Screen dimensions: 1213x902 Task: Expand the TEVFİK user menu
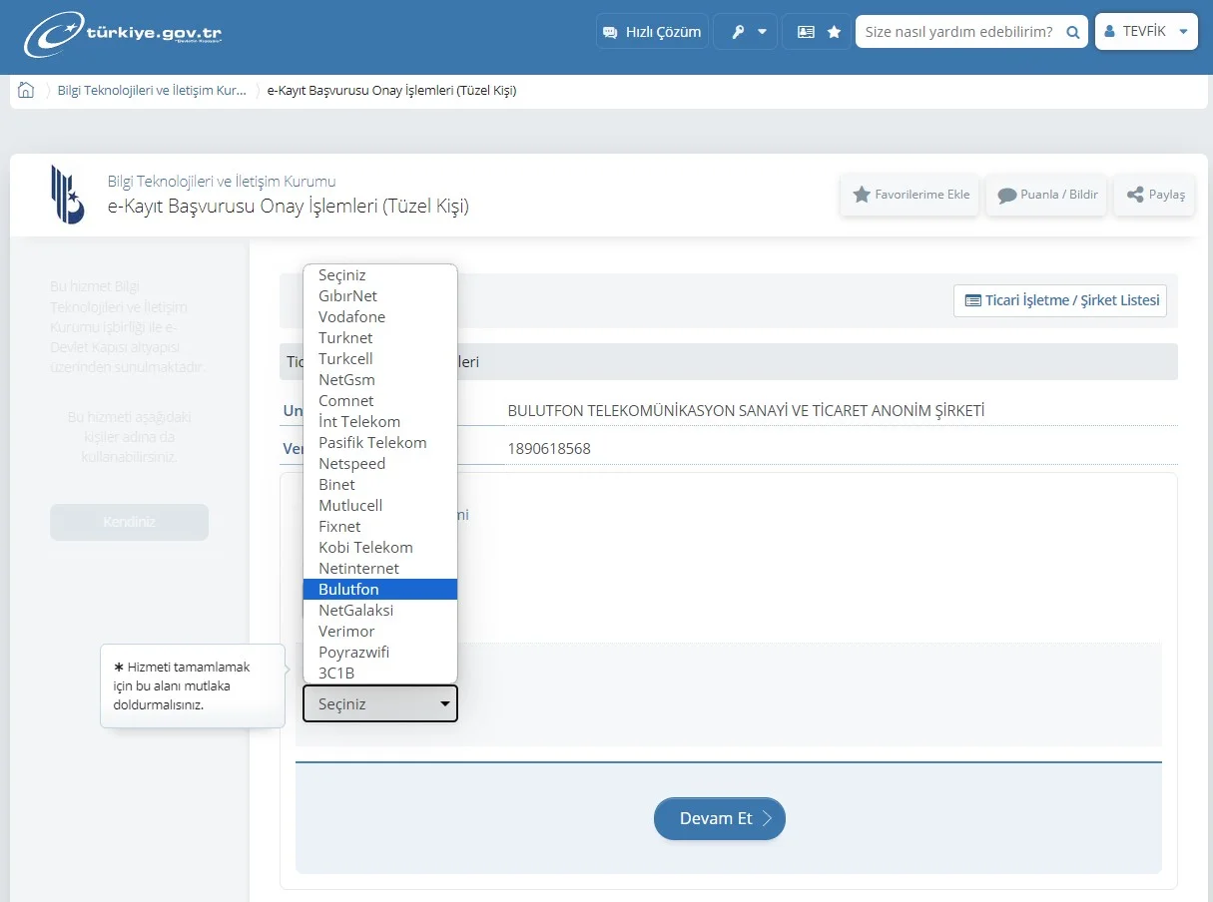click(x=1145, y=32)
